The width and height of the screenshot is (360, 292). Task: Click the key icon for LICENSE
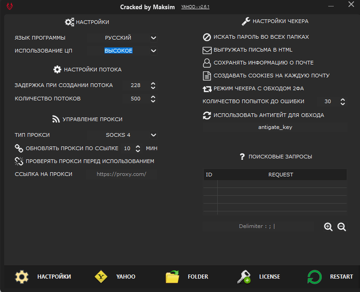[x=244, y=277]
